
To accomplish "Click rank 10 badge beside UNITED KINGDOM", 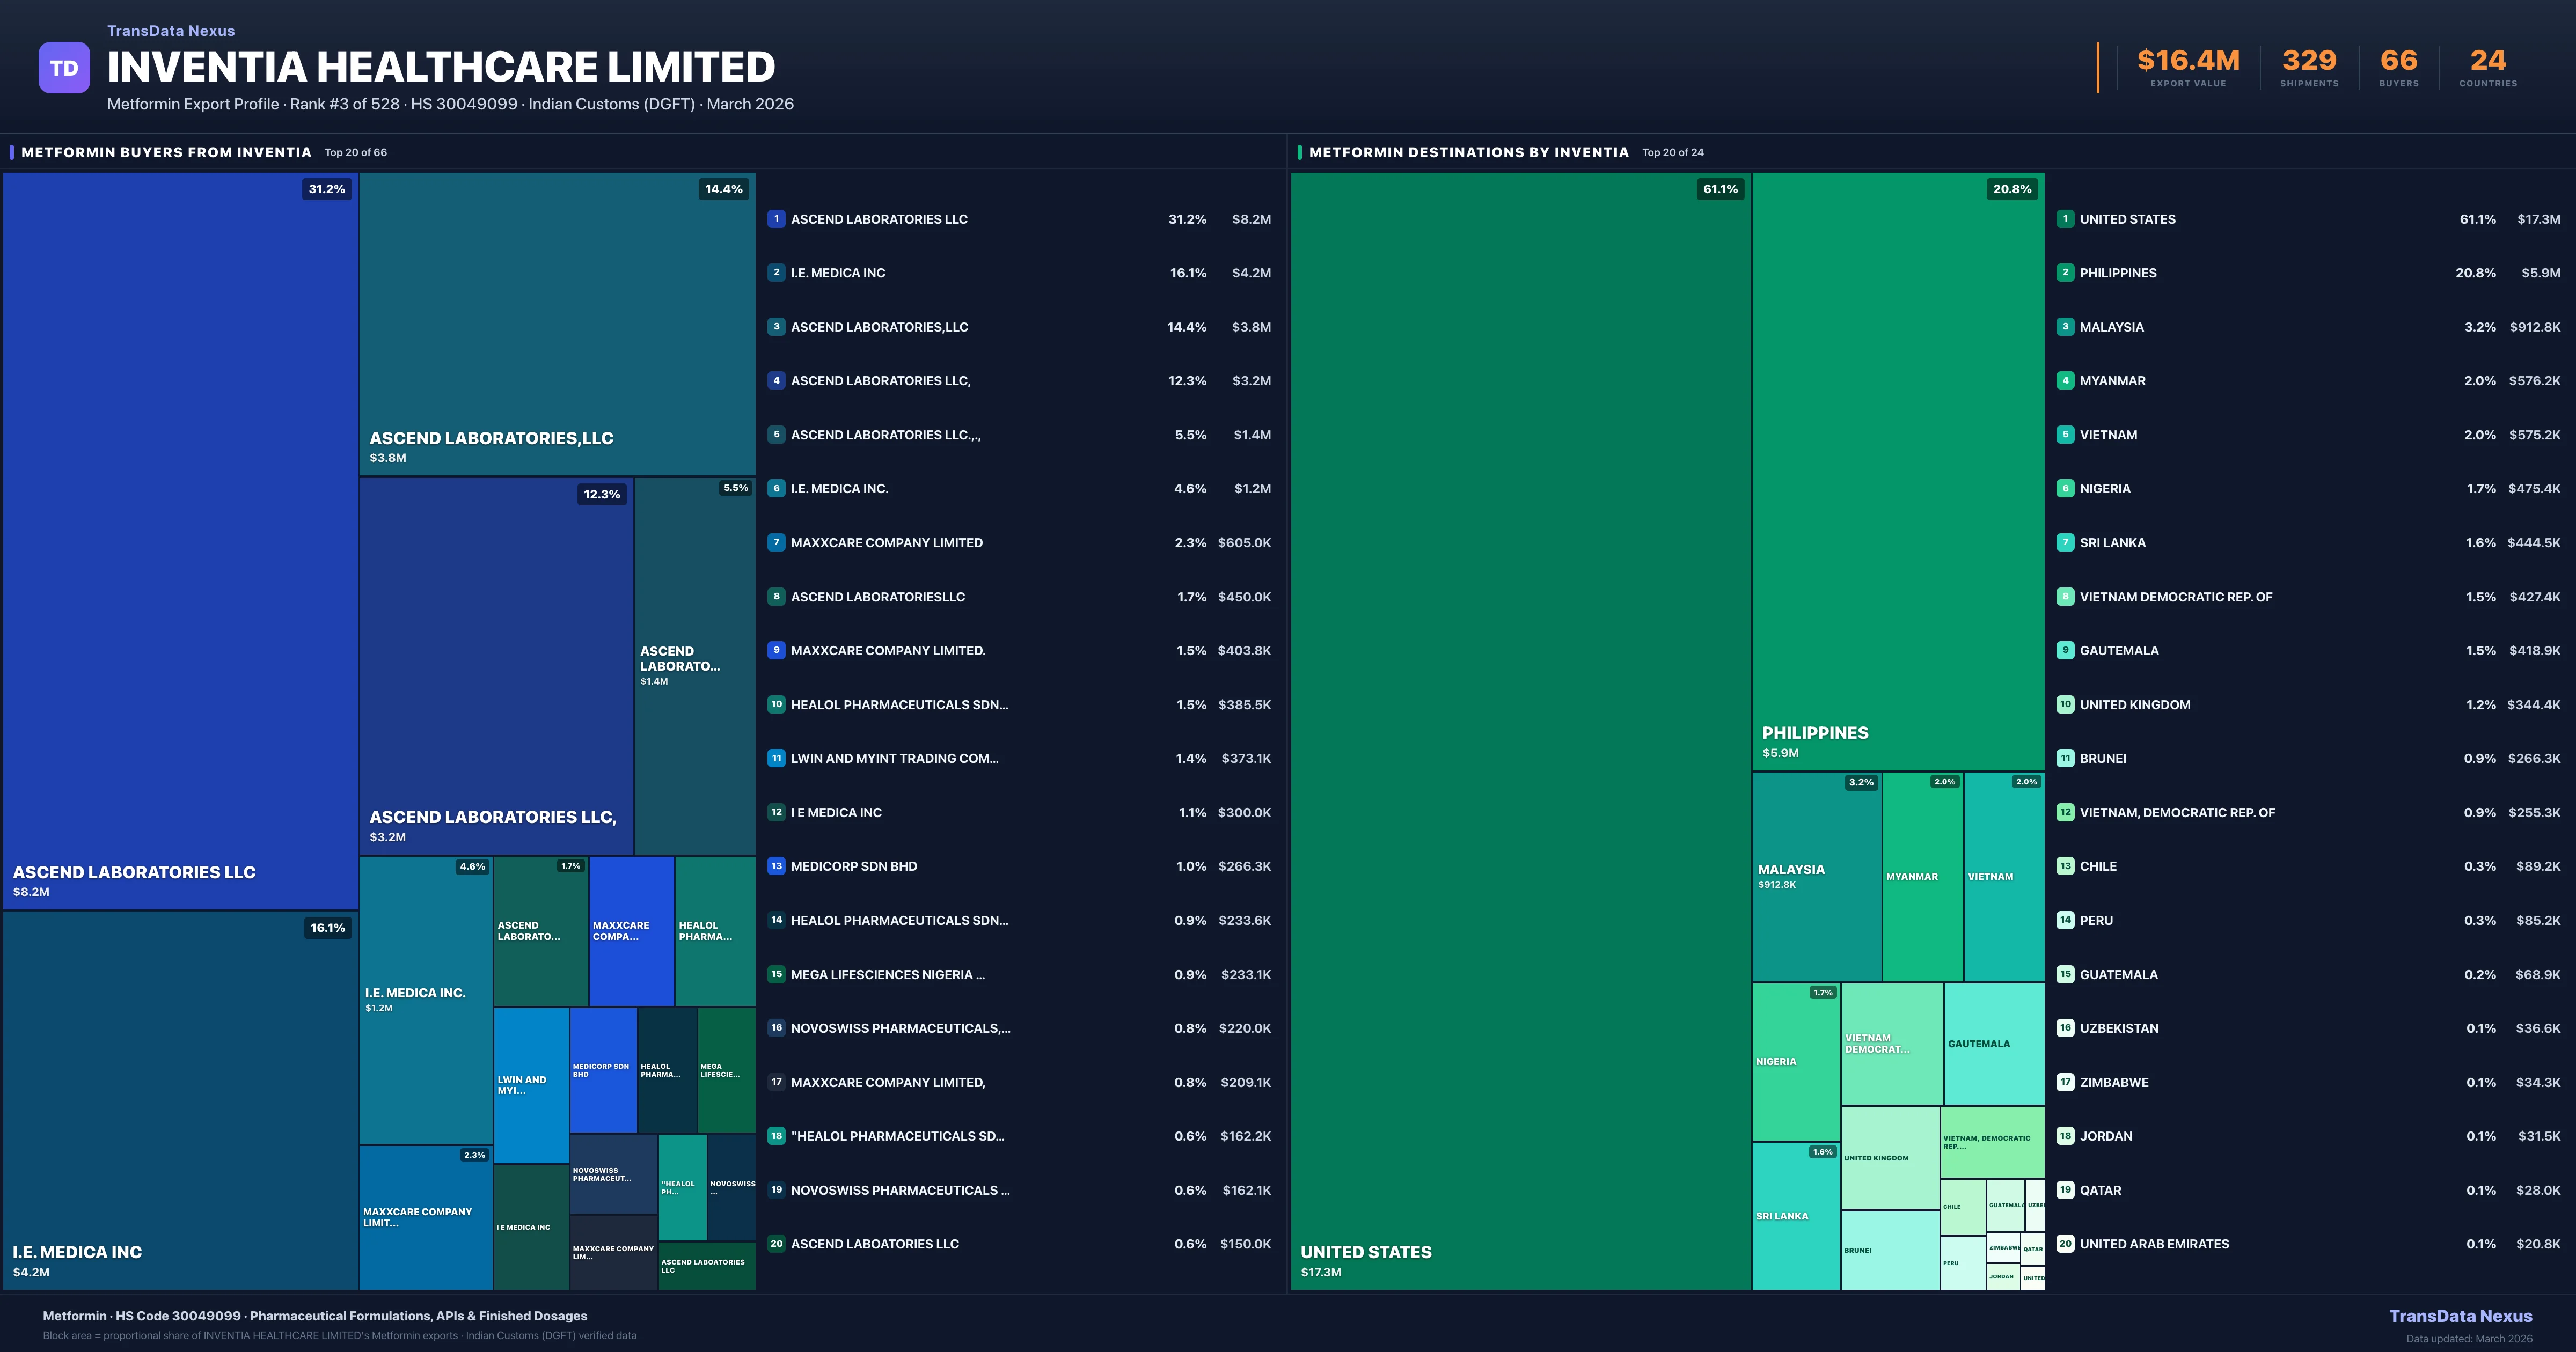I will point(2065,705).
